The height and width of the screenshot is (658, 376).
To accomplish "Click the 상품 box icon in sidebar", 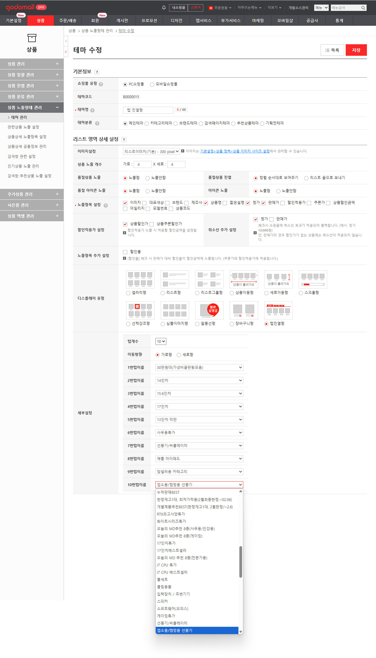I will tap(32, 38).
